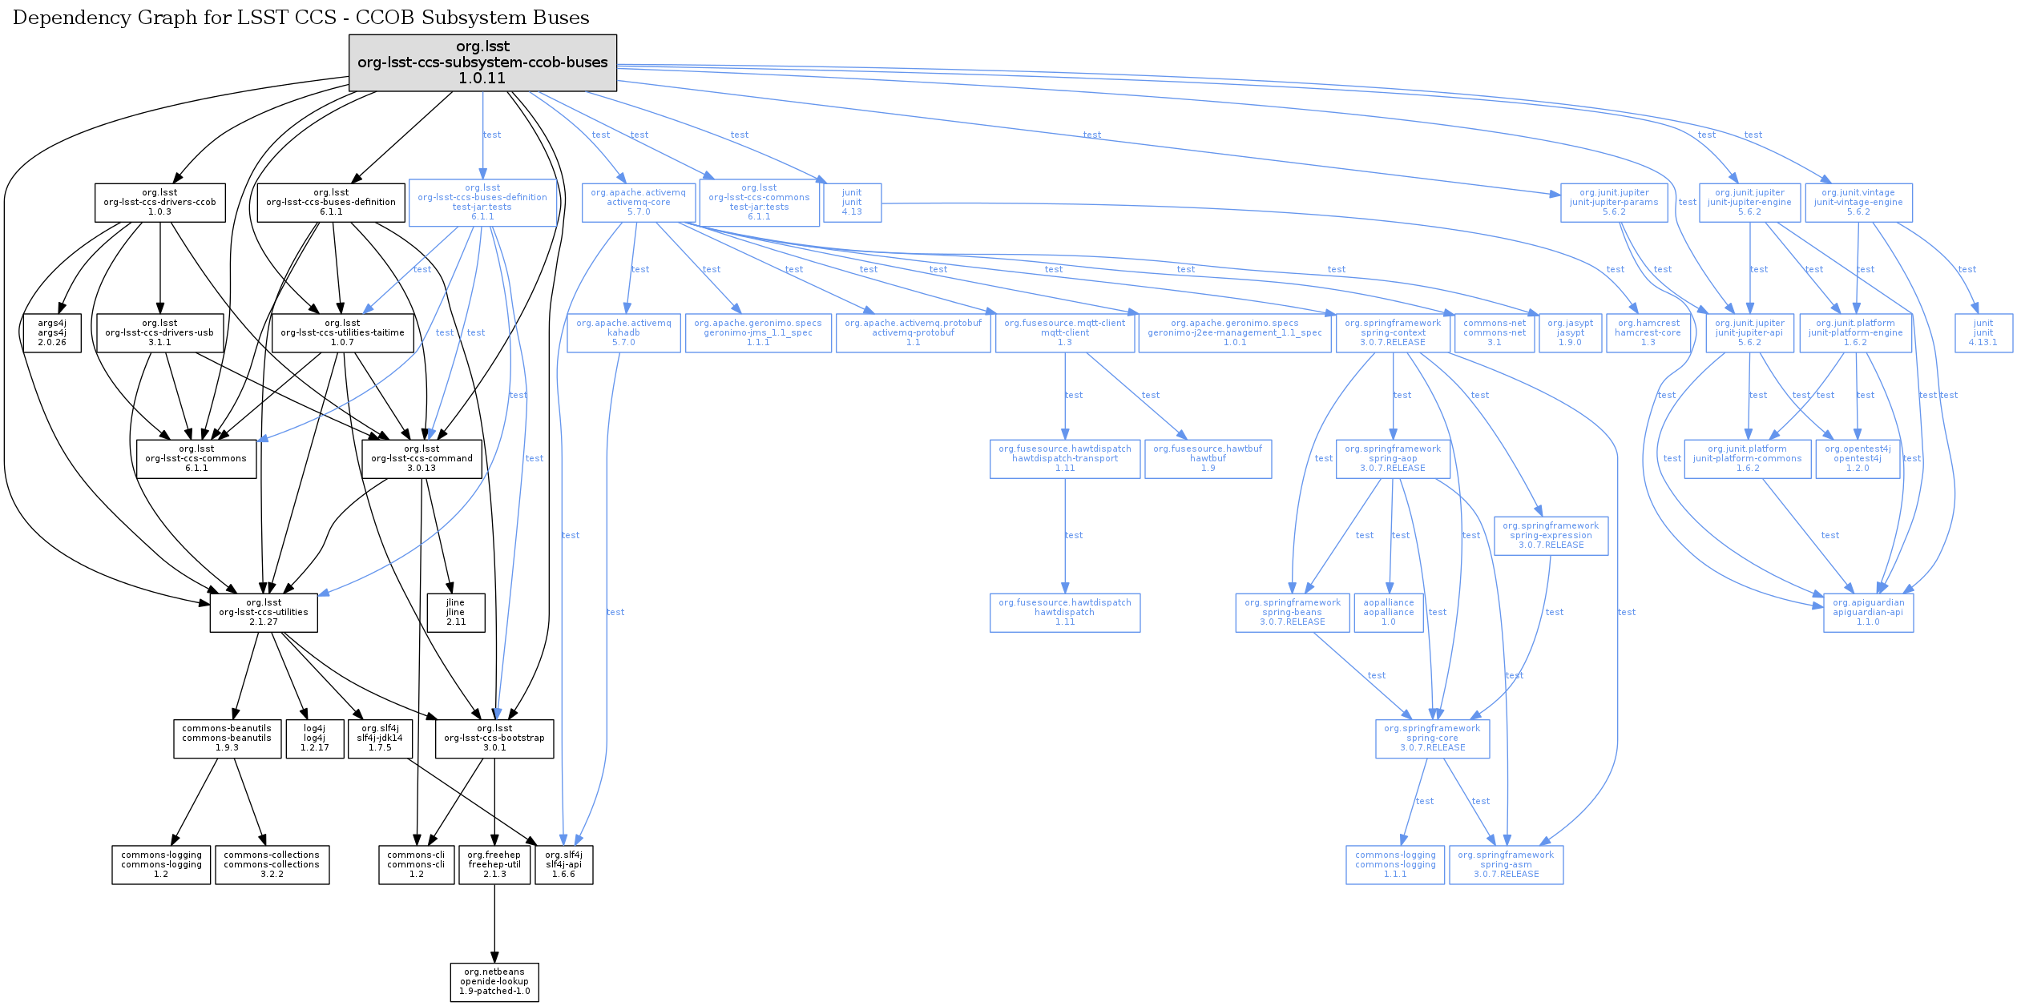Click the freehep-util 2.1.3 node
Screen dimensions: 2017x1006
click(494, 865)
